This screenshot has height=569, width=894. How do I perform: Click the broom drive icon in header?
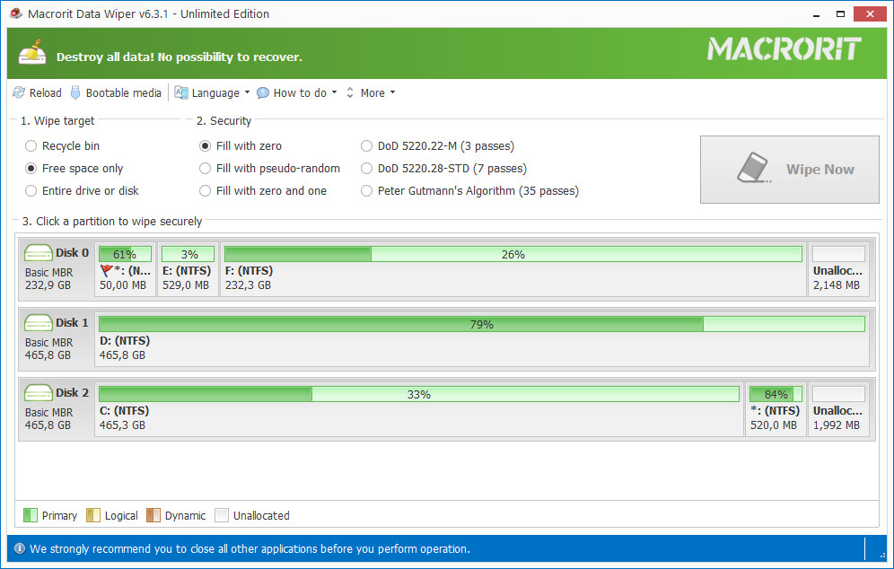(x=32, y=52)
